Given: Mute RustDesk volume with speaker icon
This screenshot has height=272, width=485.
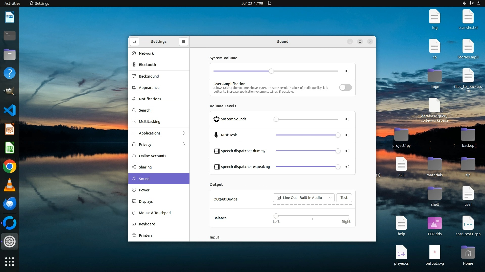Looking at the screenshot, I should 347,135.
